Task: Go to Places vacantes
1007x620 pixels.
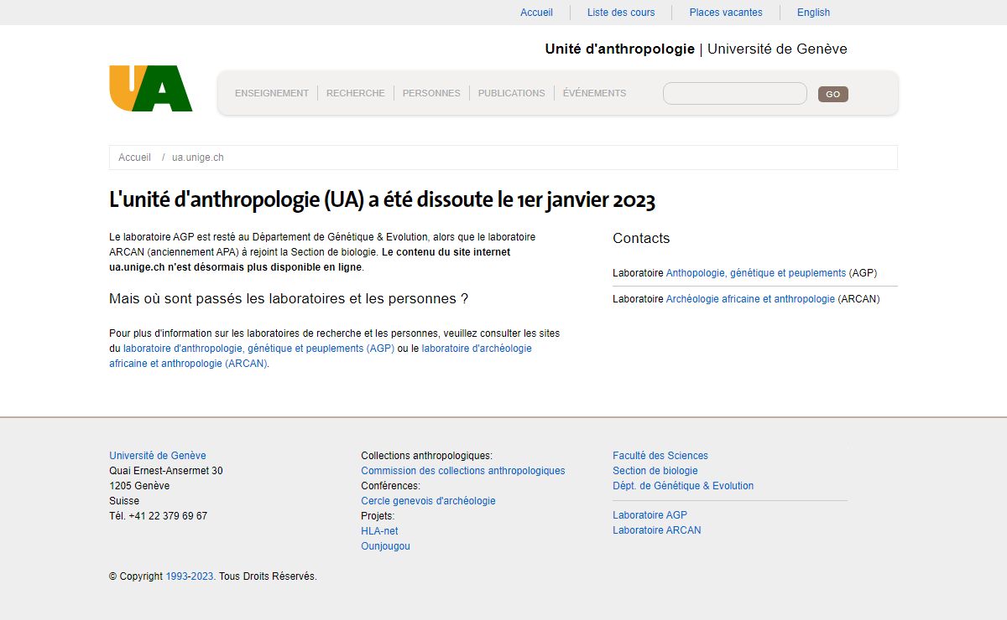Action: [x=726, y=13]
